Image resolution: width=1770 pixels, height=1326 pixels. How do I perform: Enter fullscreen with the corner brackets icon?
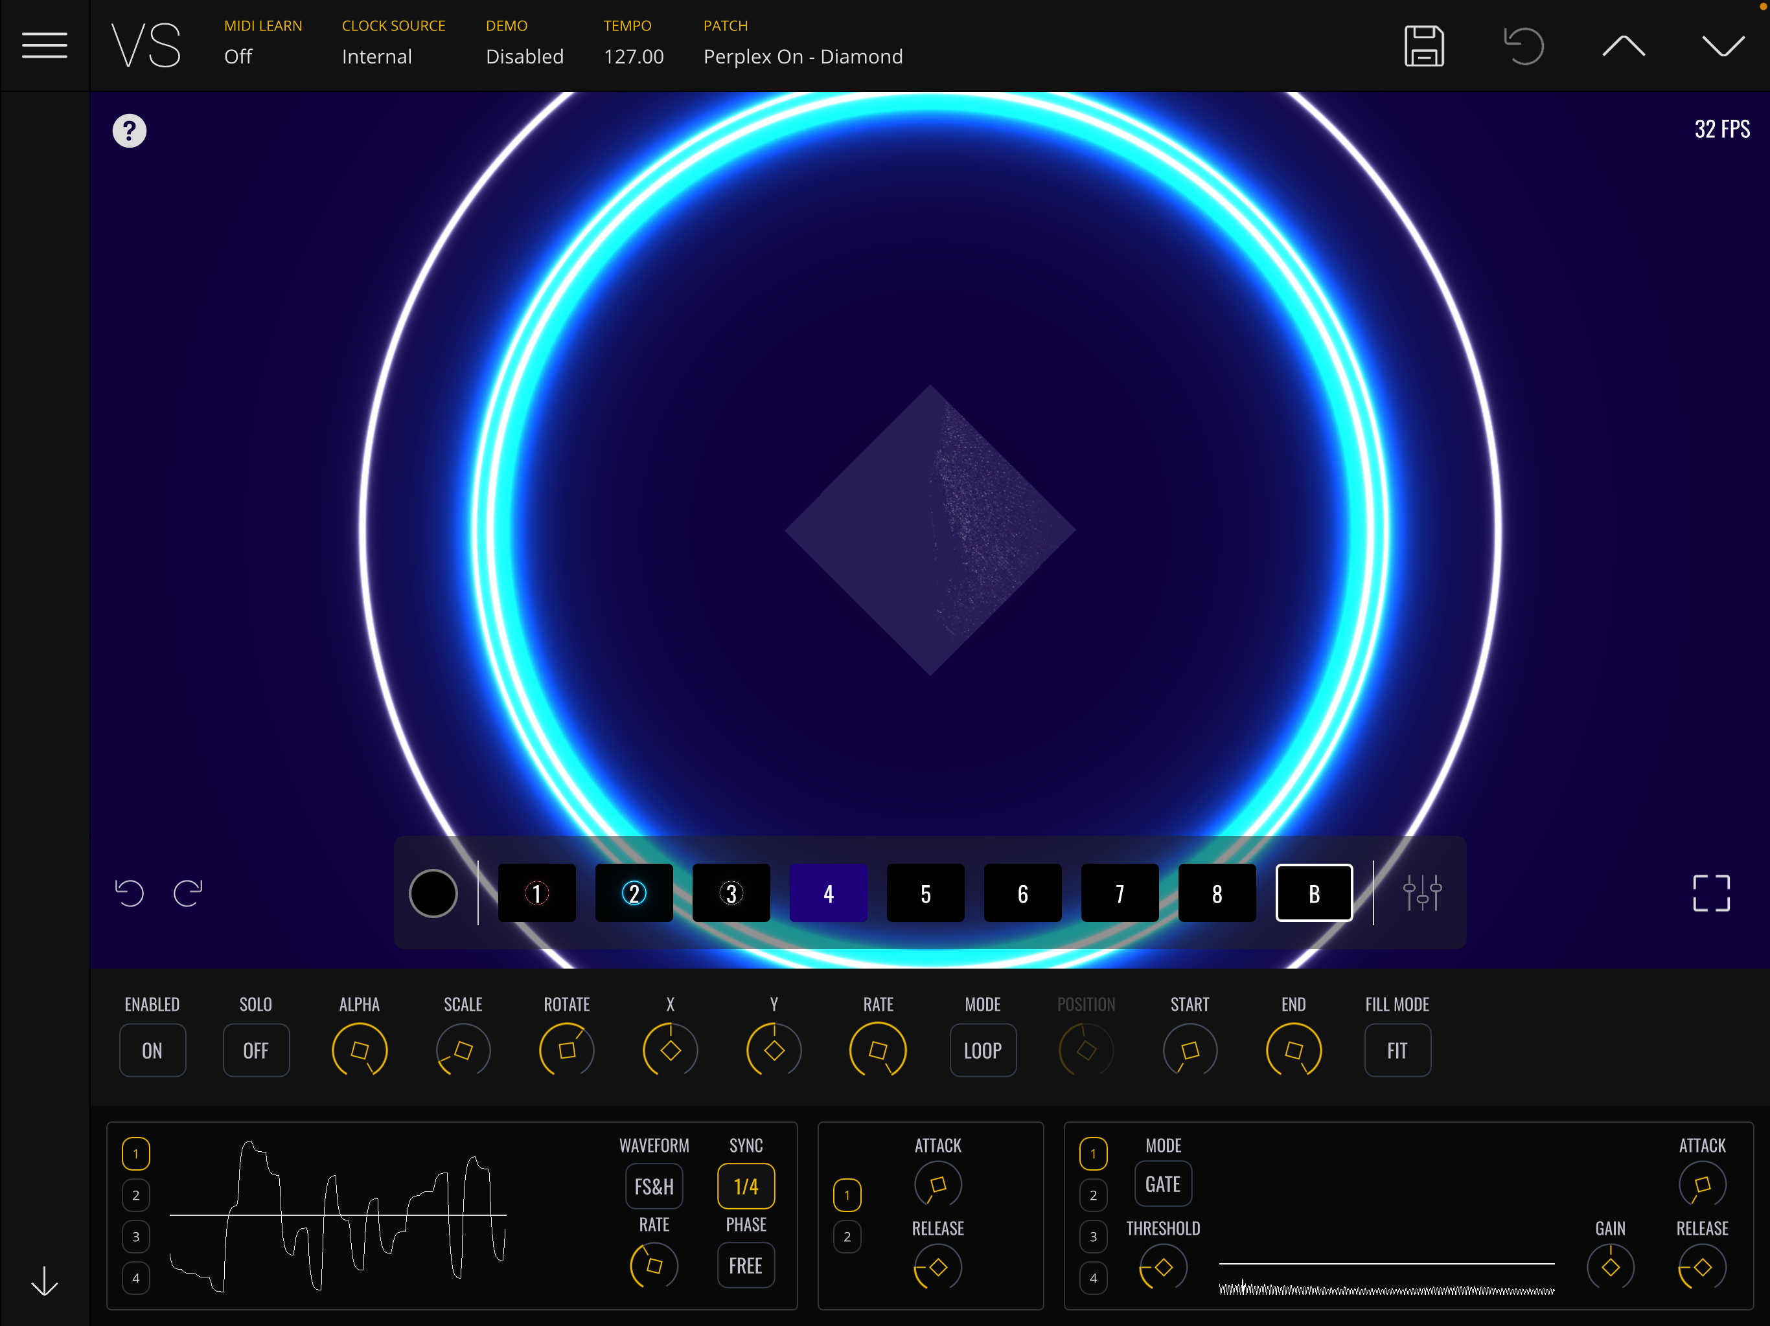point(1711,893)
